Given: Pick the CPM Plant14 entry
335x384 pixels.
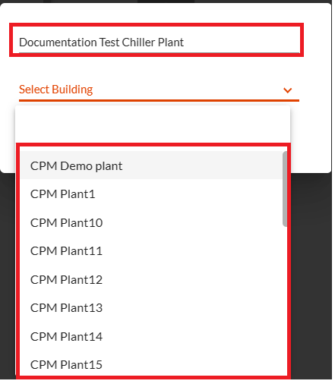Looking at the screenshot, I should coord(151,337).
